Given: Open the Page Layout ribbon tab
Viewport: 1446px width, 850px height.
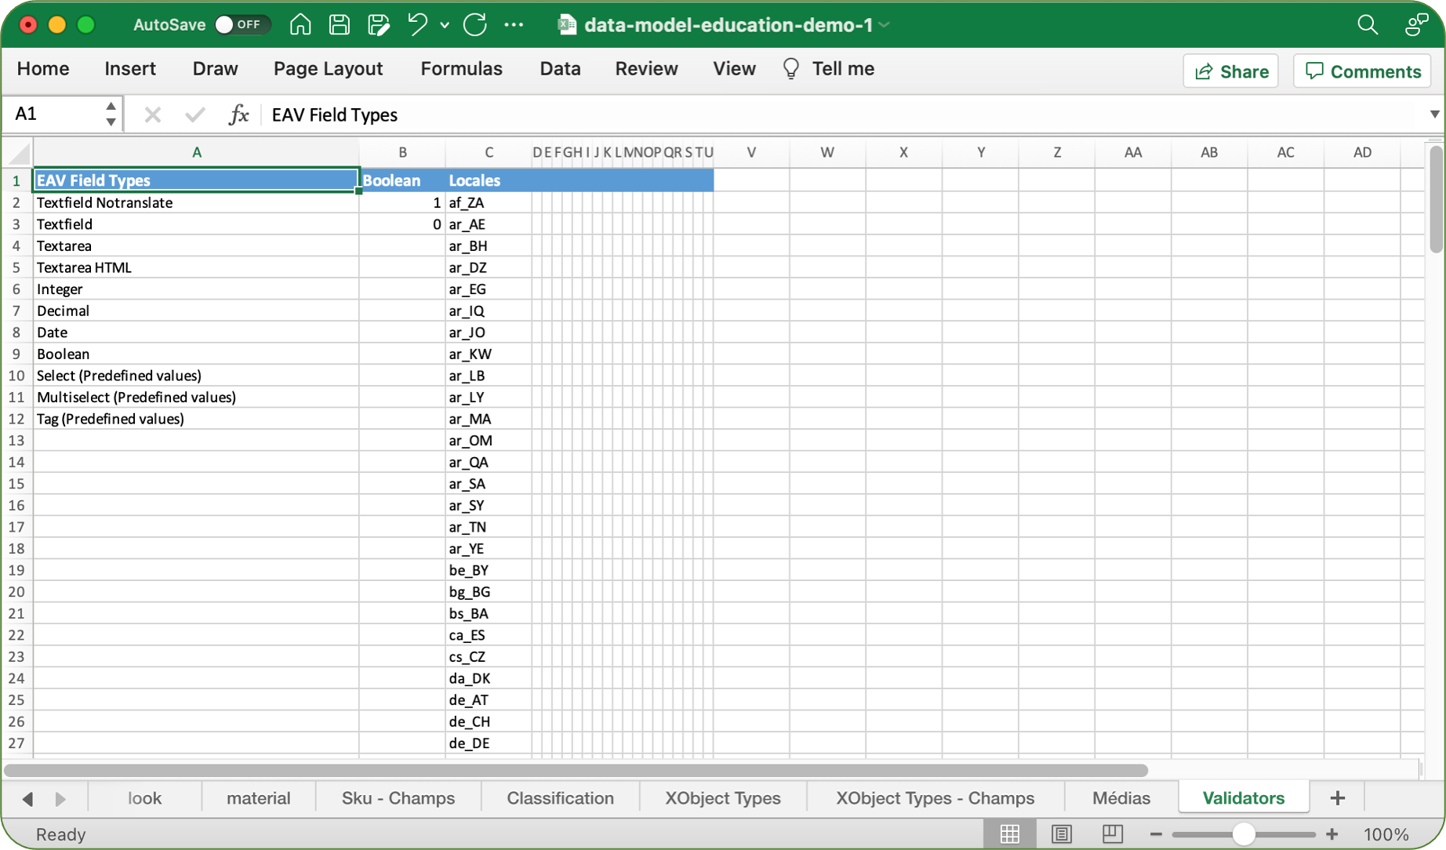Looking at the screenshot, I should (x=328, y=69).
